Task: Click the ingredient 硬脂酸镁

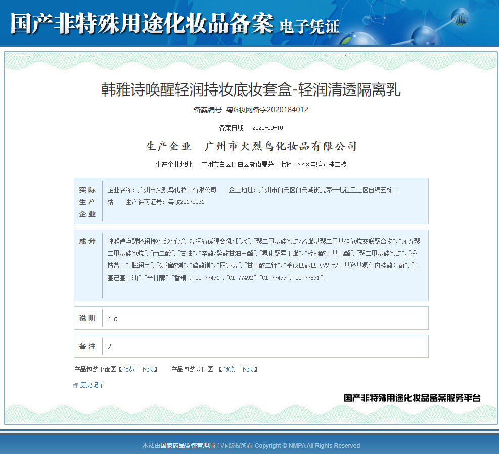Action: (x=171, y=265)
